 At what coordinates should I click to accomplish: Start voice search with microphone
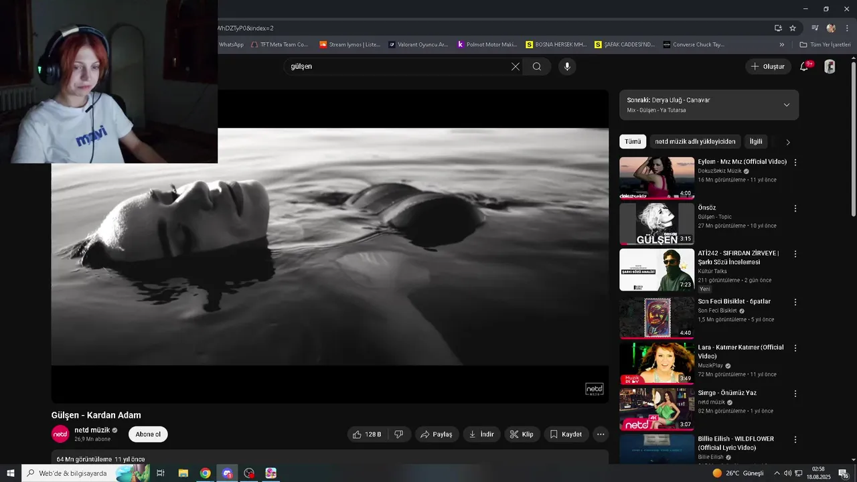pos(567,66)
